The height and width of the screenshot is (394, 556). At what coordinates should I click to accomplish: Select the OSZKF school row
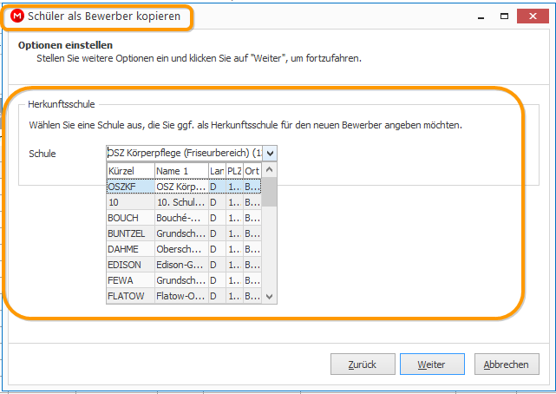(x=184, y=187)
